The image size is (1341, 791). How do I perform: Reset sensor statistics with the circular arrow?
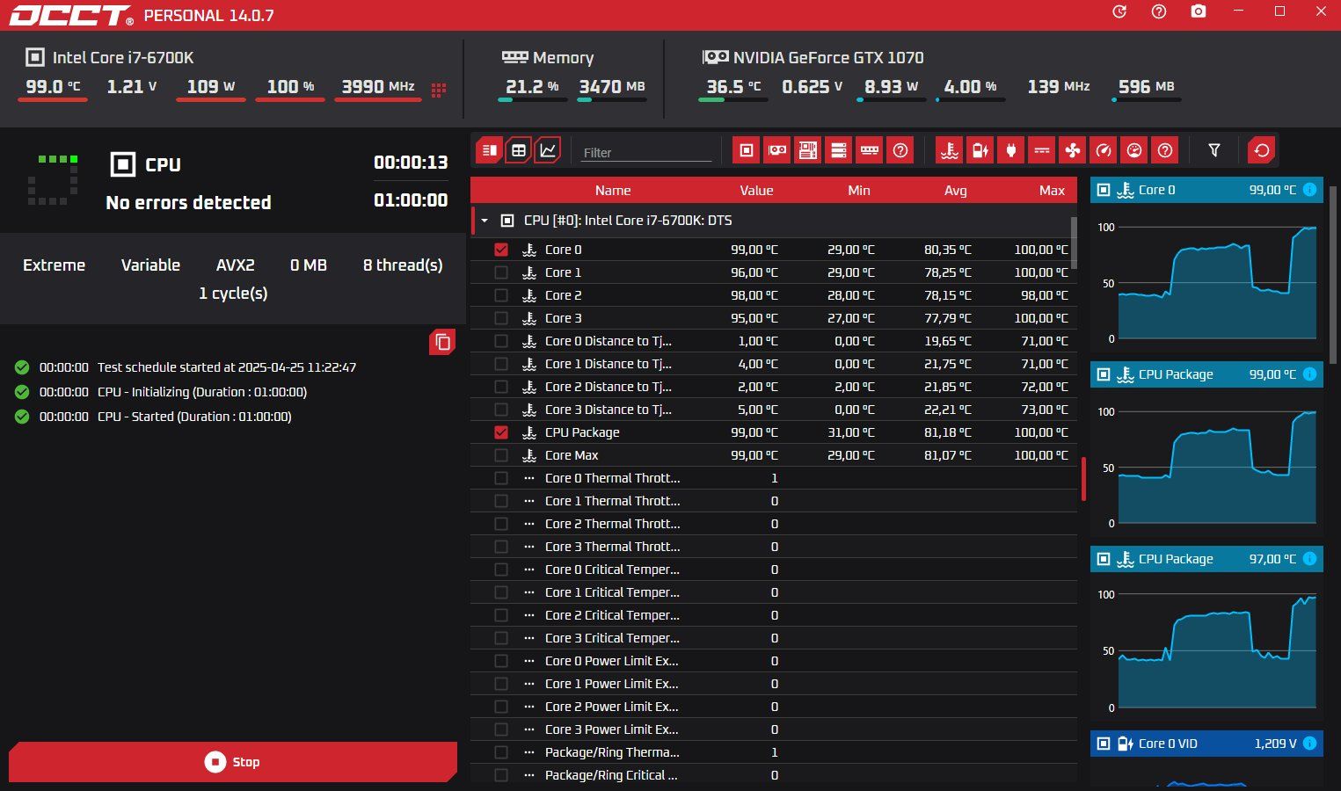click(1262, 150)
